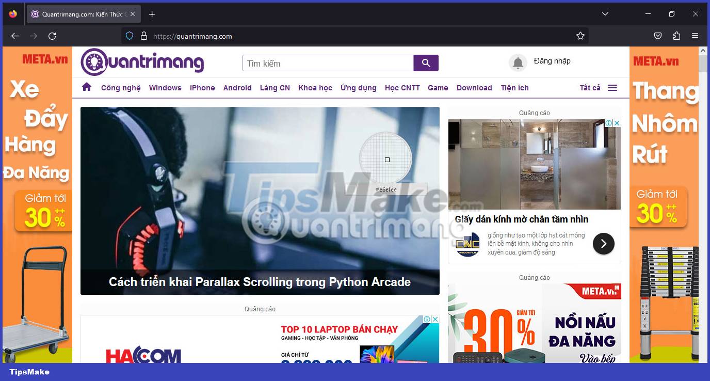
Task: Select the Khoa học navigation item
Action: [315, 88]
